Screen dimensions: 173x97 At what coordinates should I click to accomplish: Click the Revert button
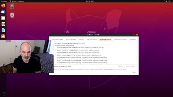point(120,67)
